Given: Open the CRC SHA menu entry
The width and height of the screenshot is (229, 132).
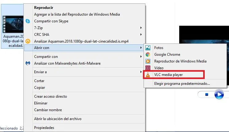Looking at the screenshot, I should point(85,35).
